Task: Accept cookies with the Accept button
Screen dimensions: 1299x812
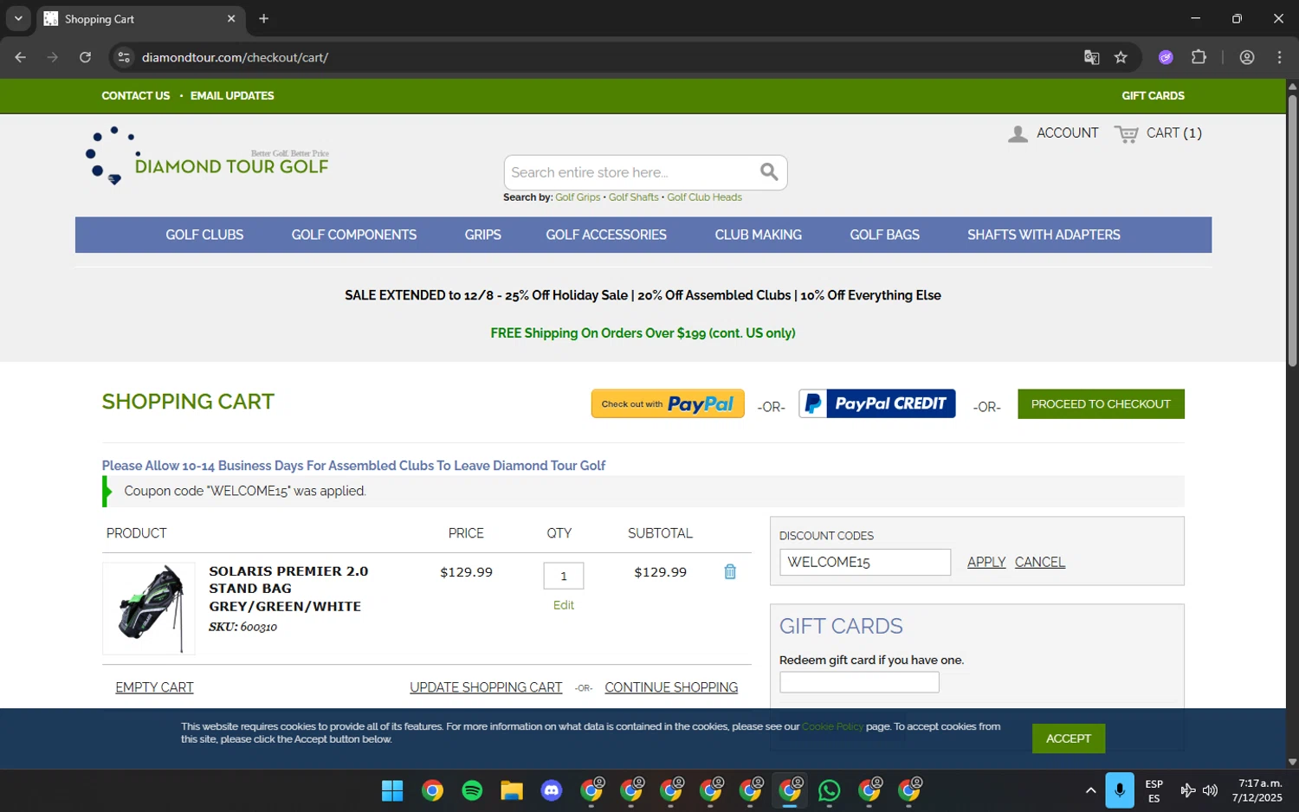Action: coord(1068,738)
